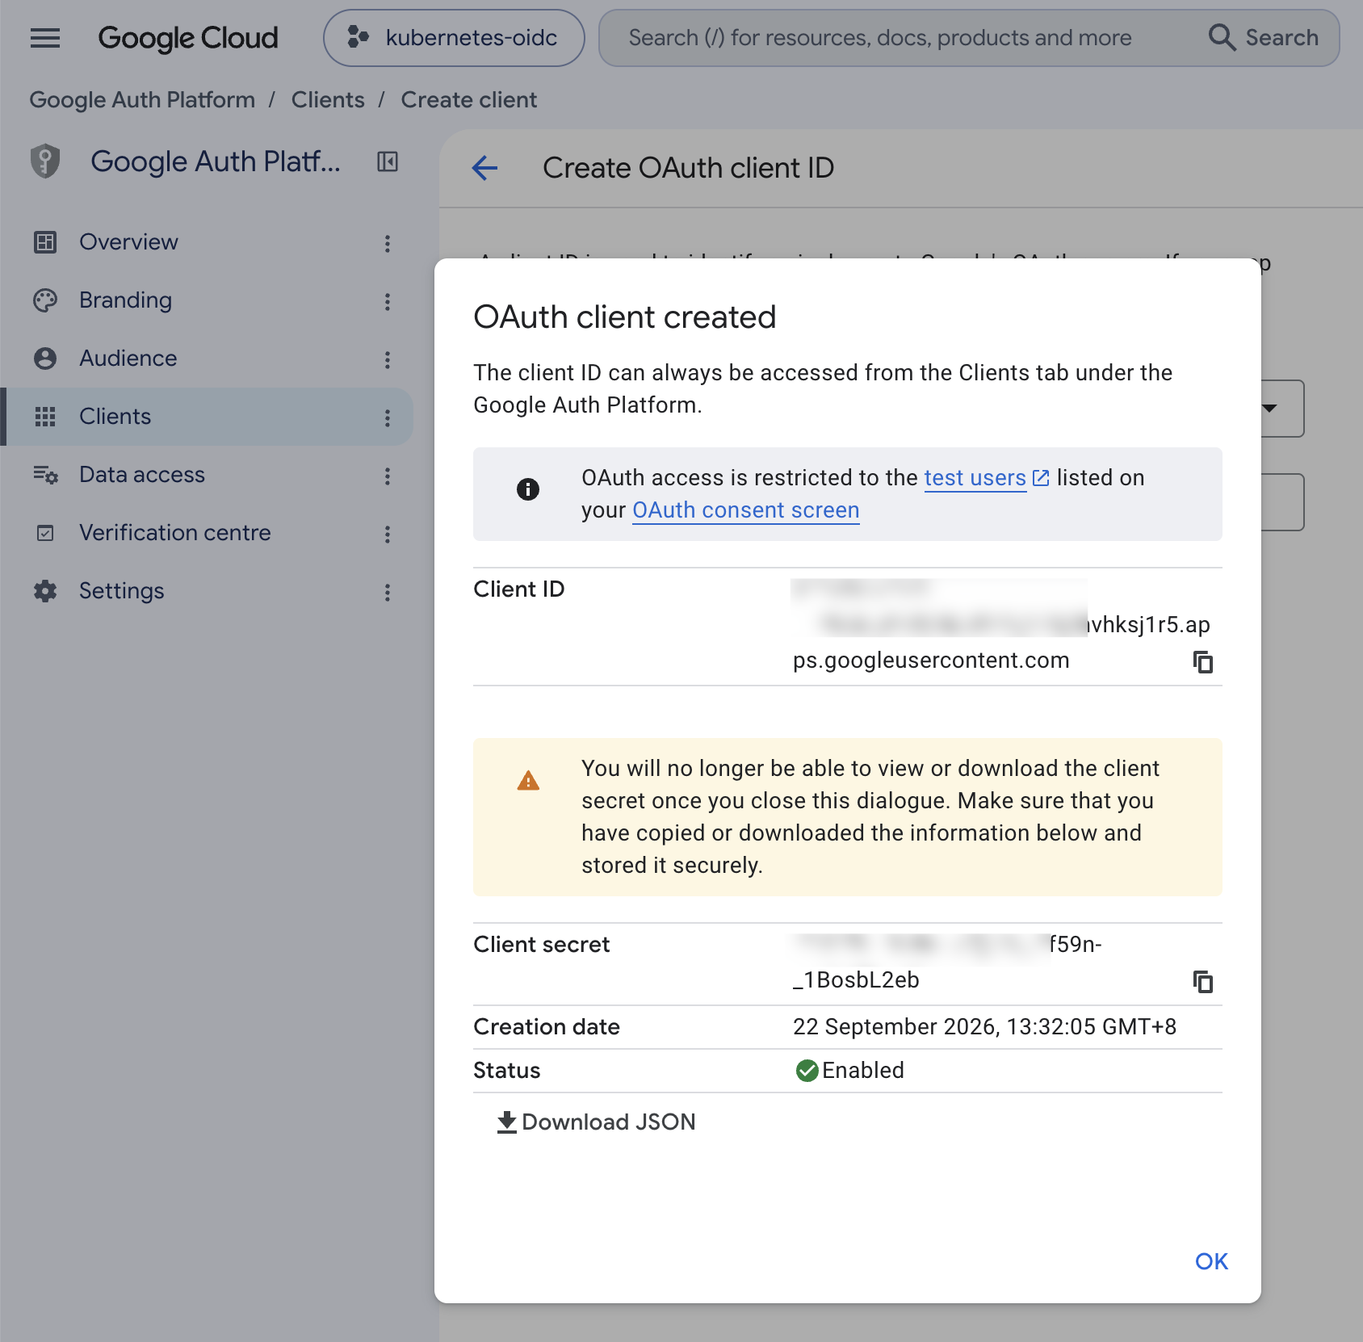The image size is (1363, 1342).
Task: Open more options for Overview
Action: coord(388,244)
